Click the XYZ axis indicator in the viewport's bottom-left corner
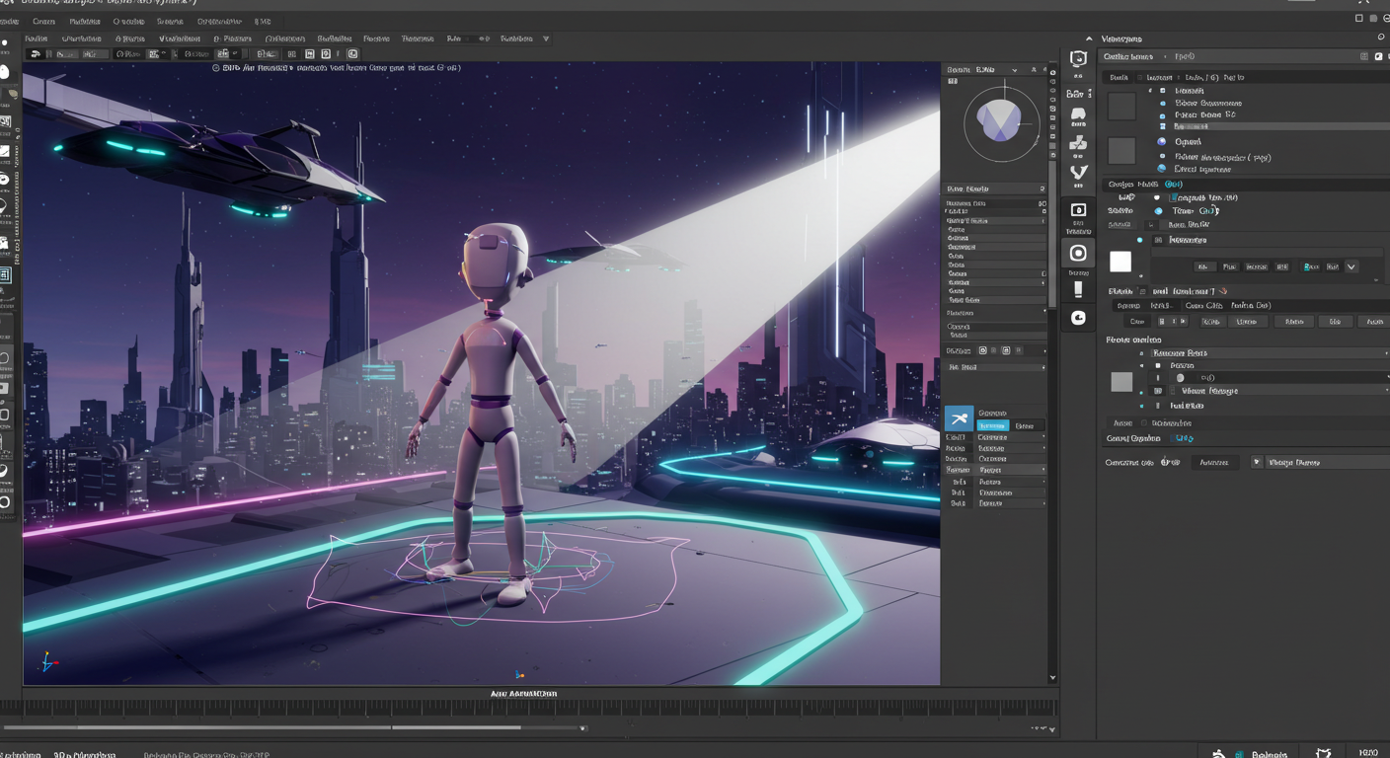Viewport: 1390px width, 758px height. click(46, 662)
